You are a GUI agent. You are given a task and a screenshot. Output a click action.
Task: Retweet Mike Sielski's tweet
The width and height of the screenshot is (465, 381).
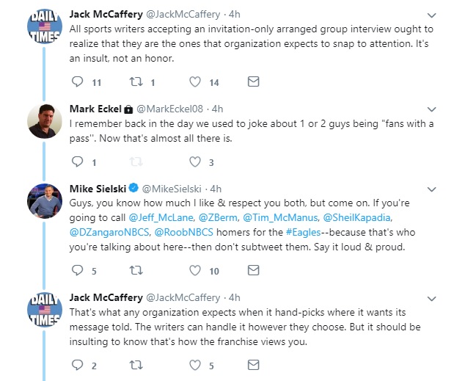136,271
